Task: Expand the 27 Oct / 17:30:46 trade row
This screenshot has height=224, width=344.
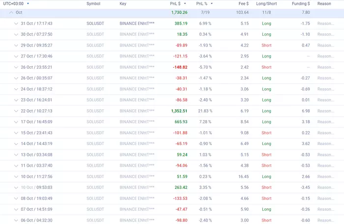Action: pyautogui.click(x=16, y=56)
